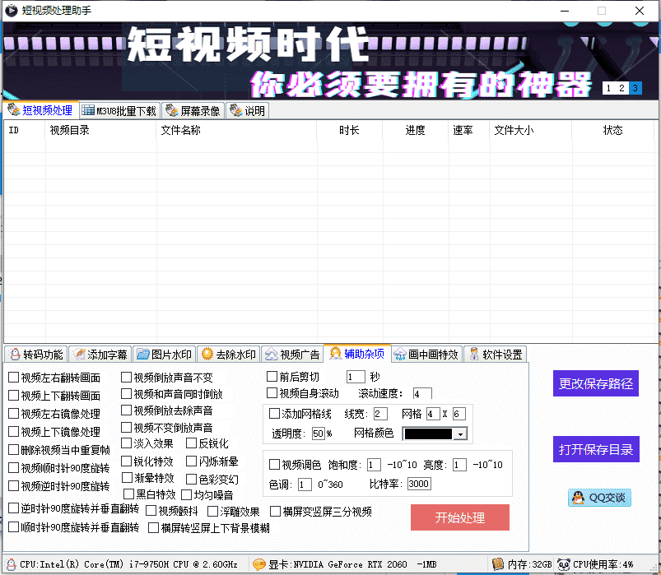Click the 滚动速度 input field

pyautogui.click(x=422, y=393)
